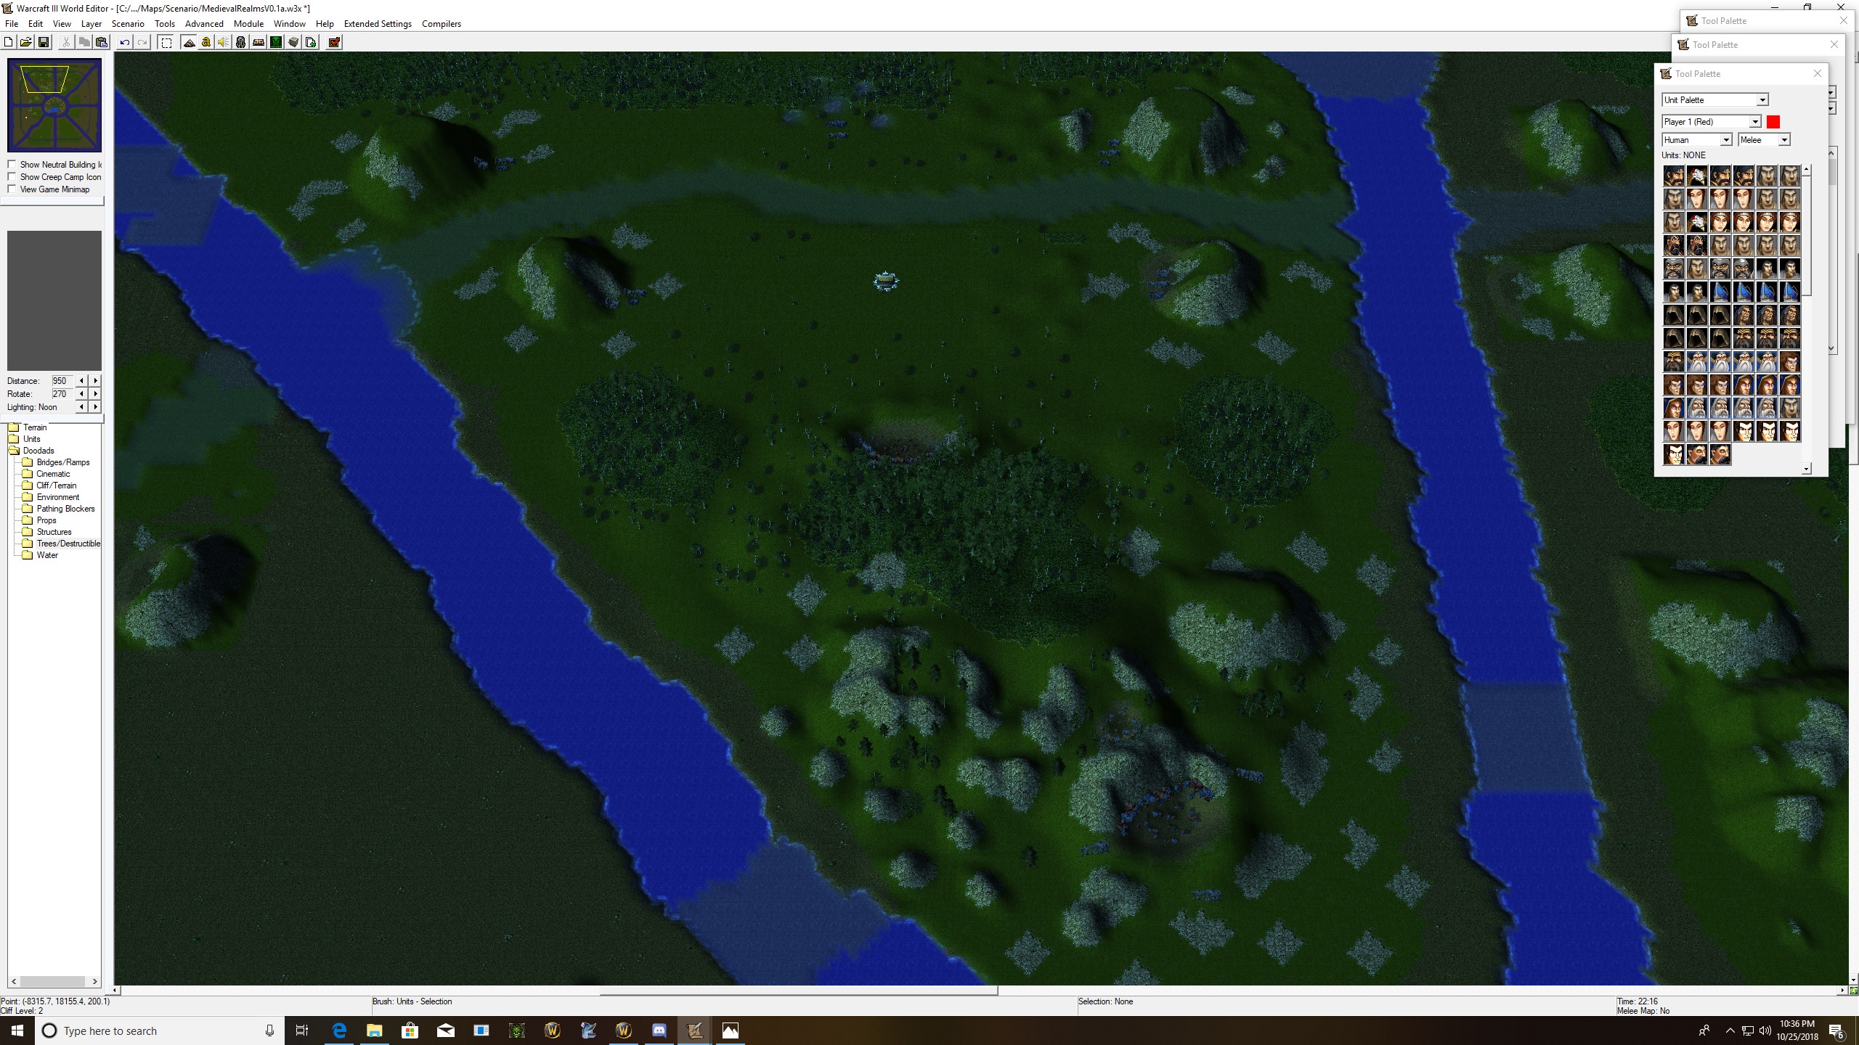Open the Object Manager cube icon

pyautogui.click(x=293, y=42)
